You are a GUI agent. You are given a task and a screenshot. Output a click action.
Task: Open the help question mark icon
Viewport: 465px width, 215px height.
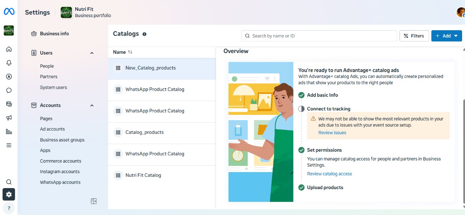(x=9, y=208)
